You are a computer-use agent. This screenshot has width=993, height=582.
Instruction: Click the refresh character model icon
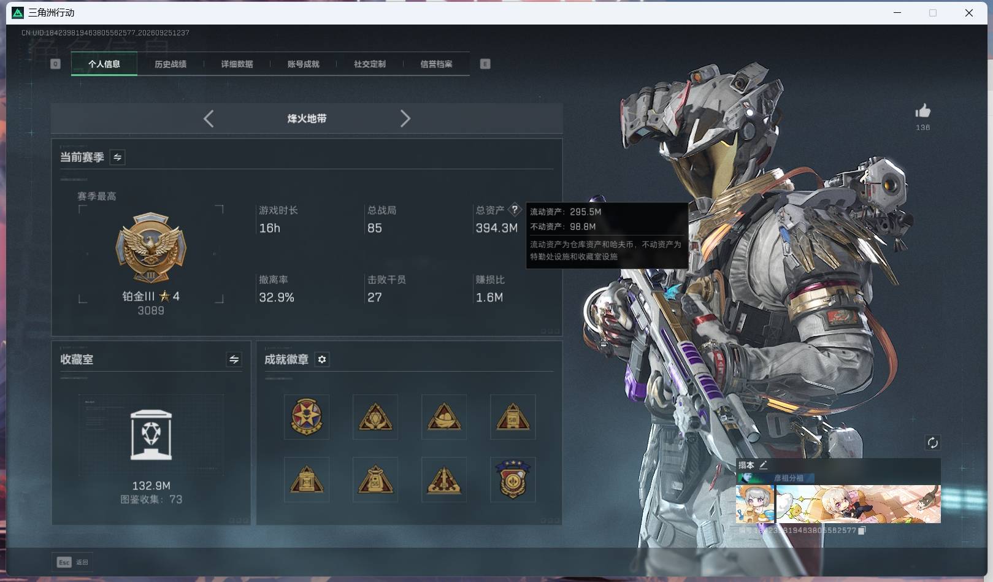932,443
